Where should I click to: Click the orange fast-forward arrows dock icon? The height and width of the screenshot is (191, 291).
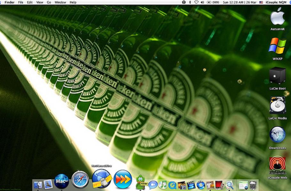coord(122,179)
